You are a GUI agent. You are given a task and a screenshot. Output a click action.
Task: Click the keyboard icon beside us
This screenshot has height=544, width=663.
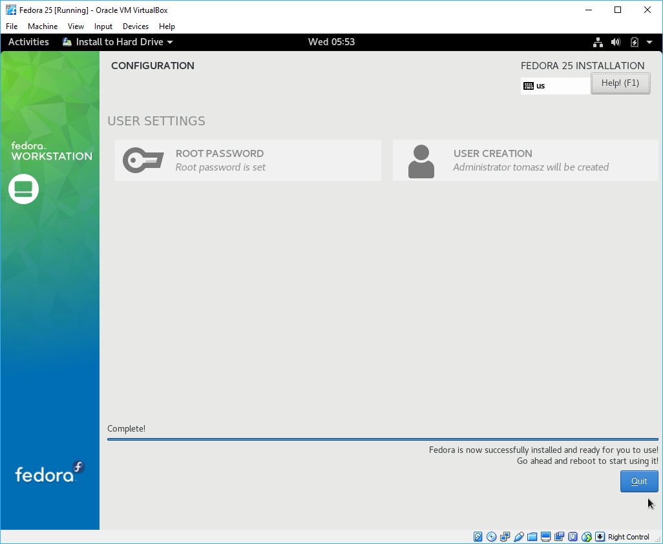(x=529, y=86)
